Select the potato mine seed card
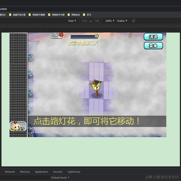This screenshot has height=181, width=181. (x=18, y=126)
